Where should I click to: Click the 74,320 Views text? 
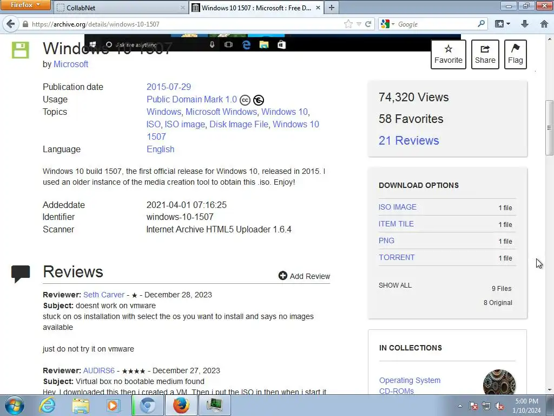[x=414, y=97]
